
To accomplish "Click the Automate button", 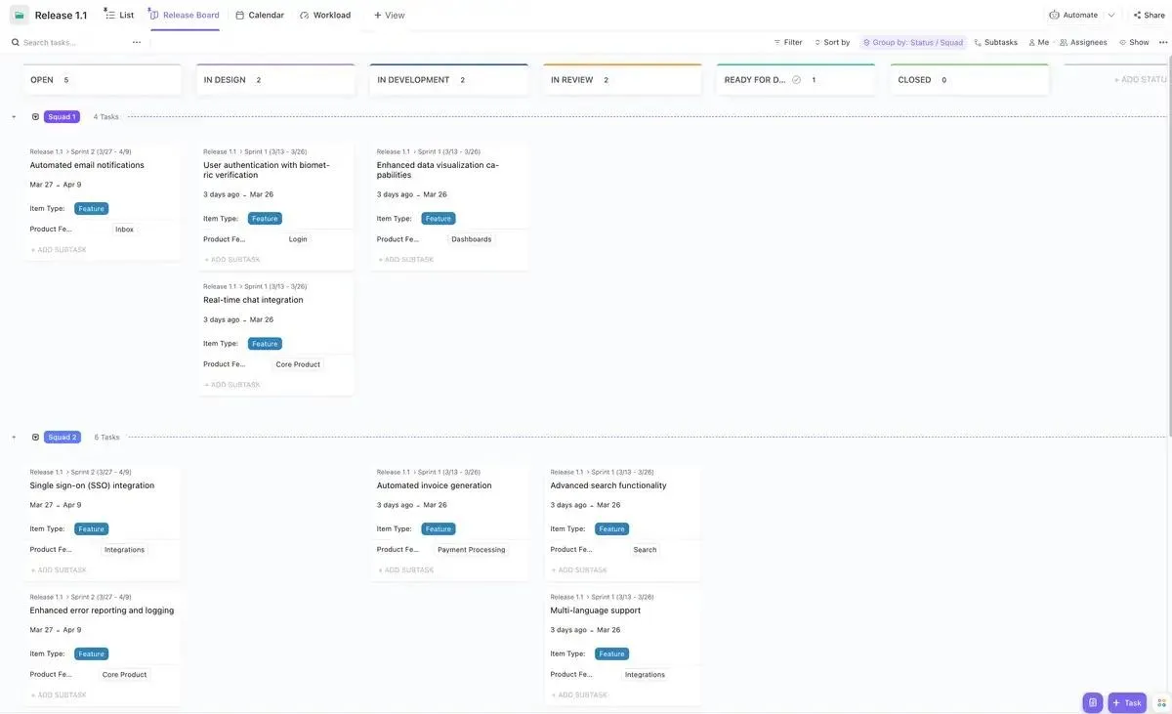I will click(1073, 15).
